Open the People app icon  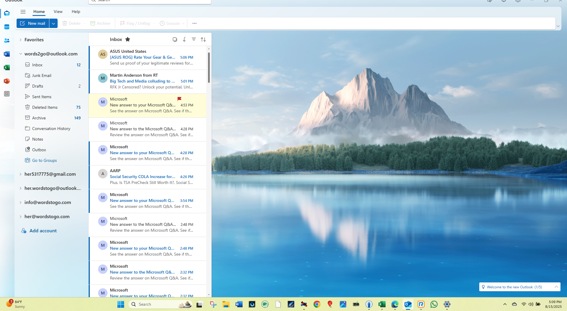coord(7,40)
